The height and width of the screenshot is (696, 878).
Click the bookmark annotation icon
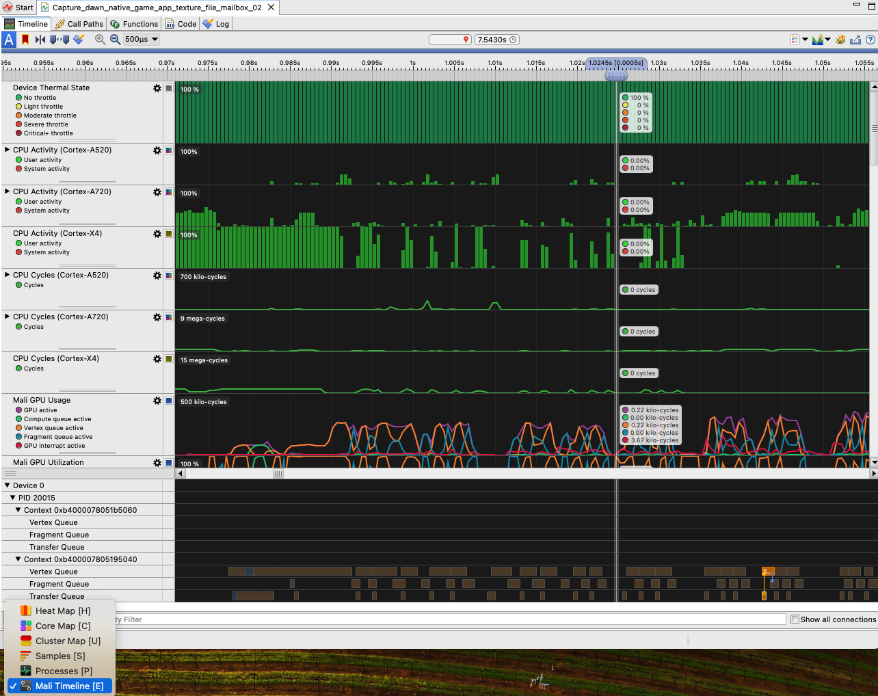27,39
